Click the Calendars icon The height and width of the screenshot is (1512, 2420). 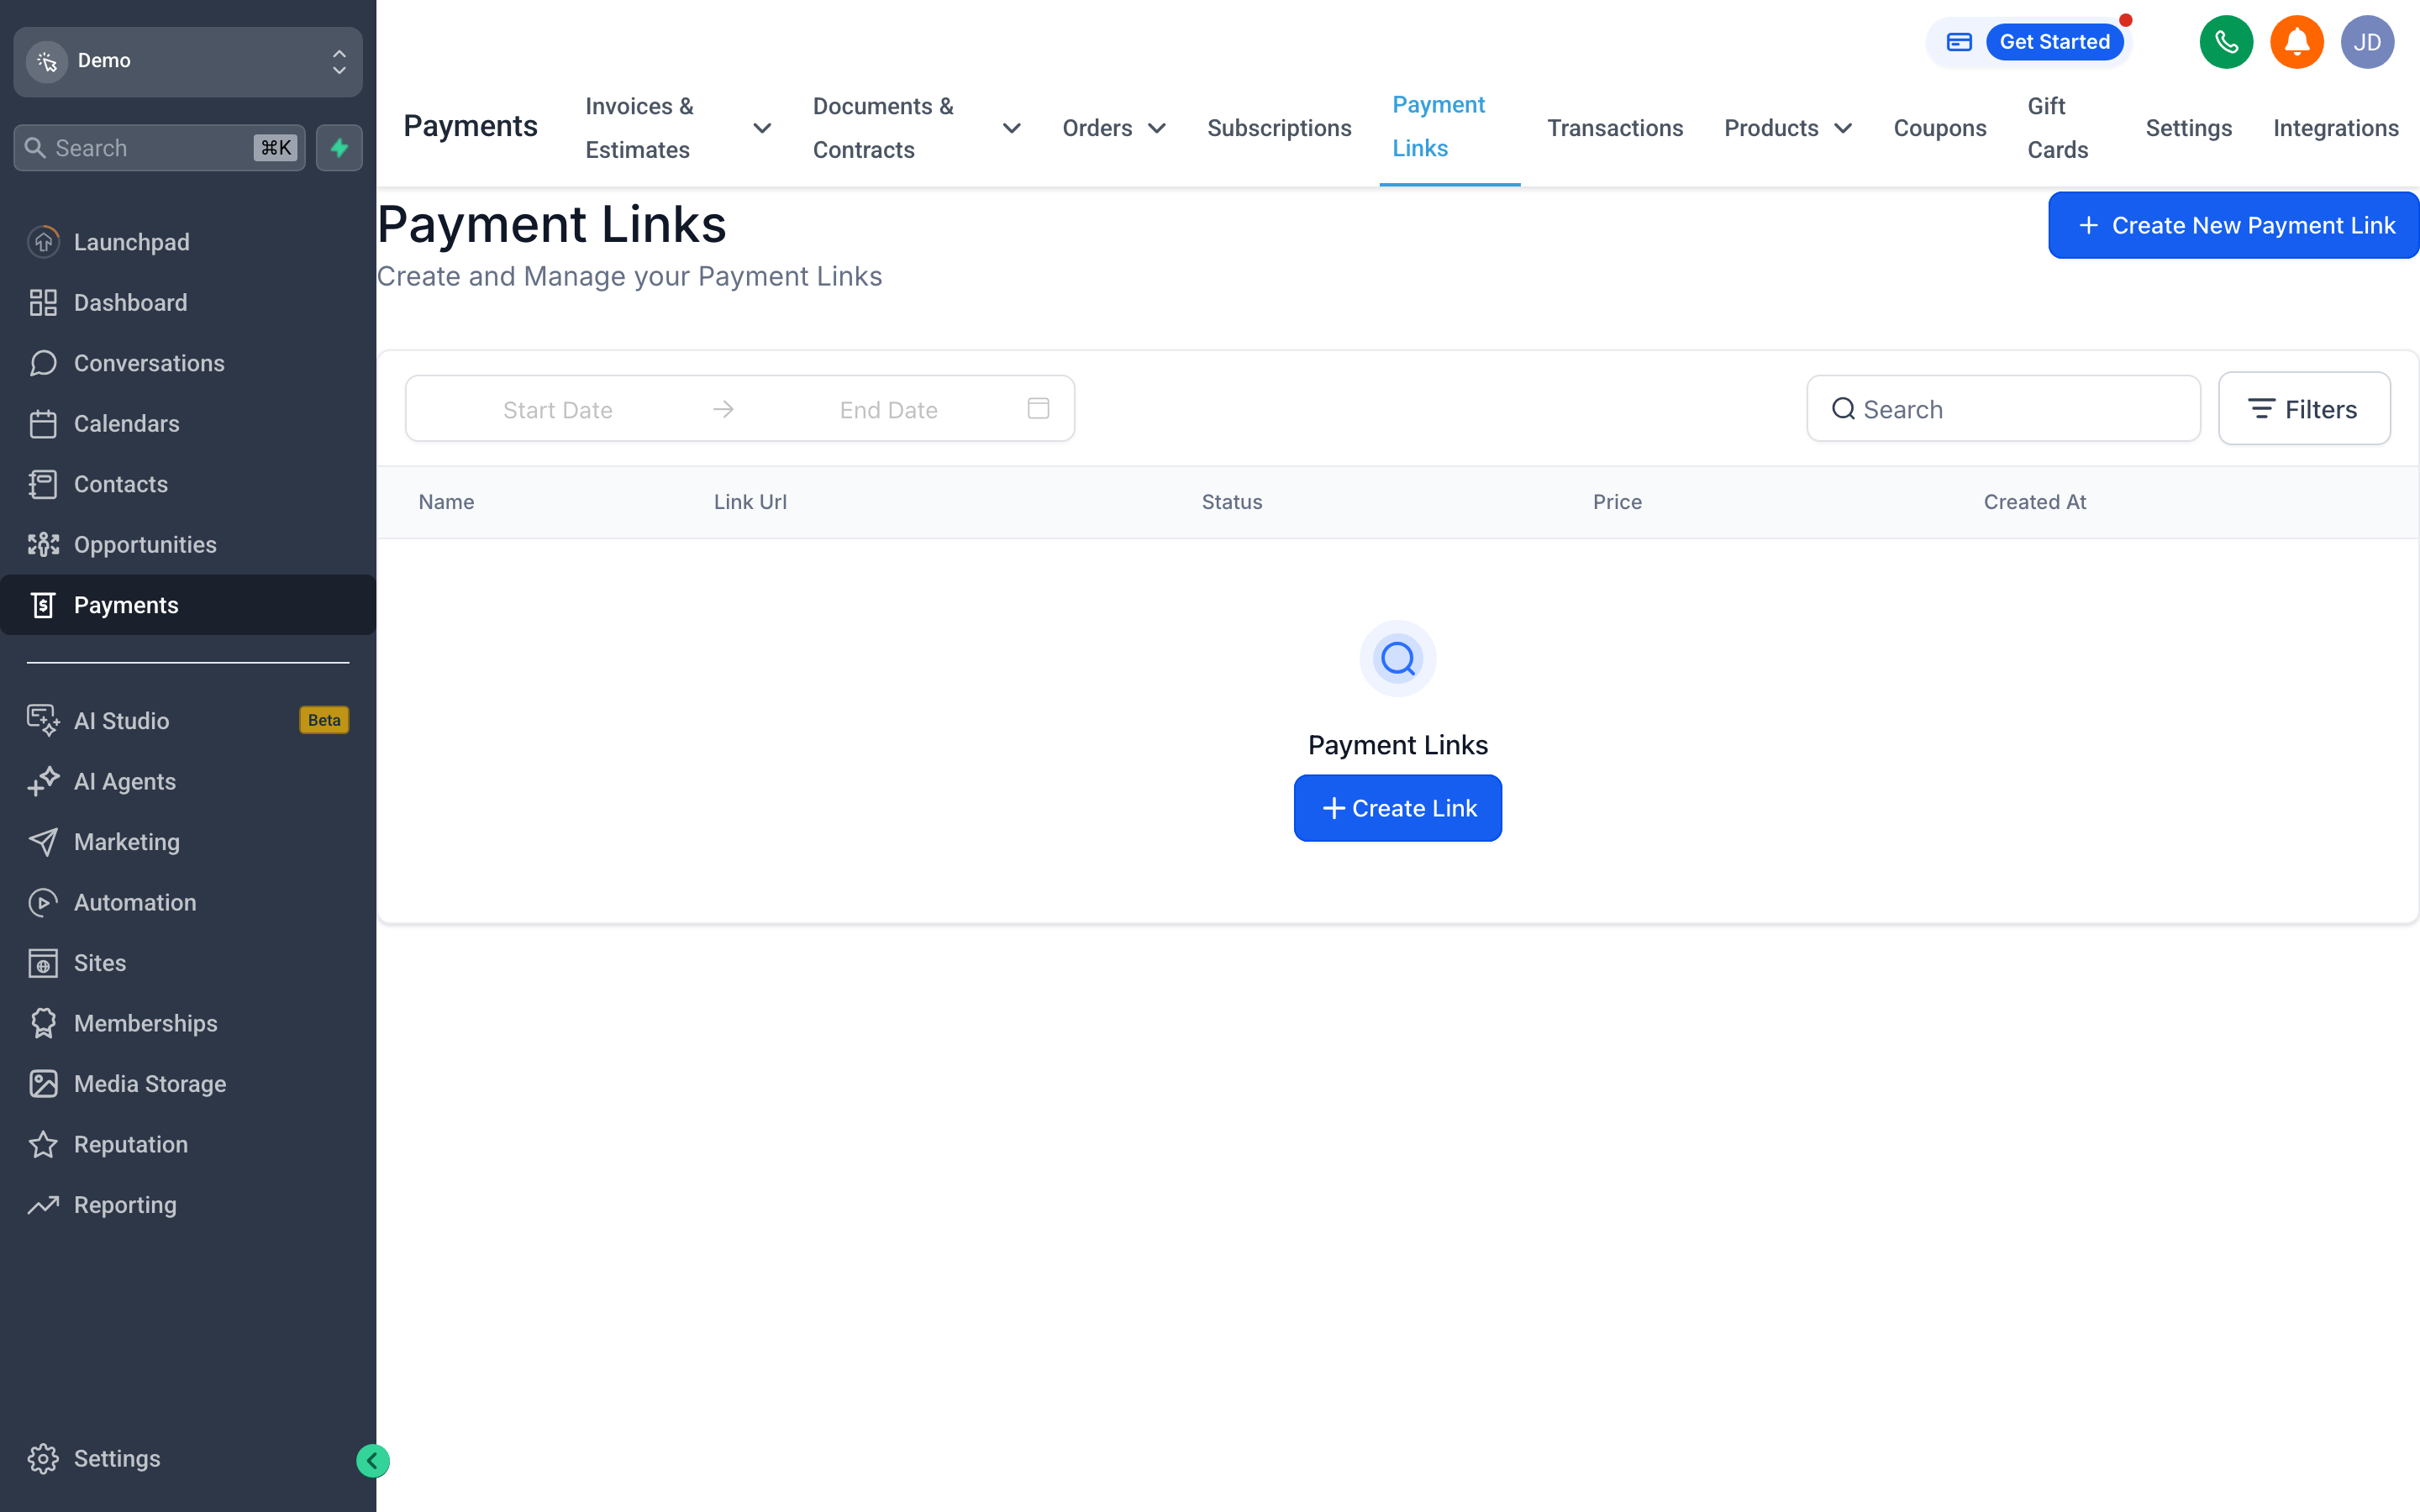coord(43,424)
